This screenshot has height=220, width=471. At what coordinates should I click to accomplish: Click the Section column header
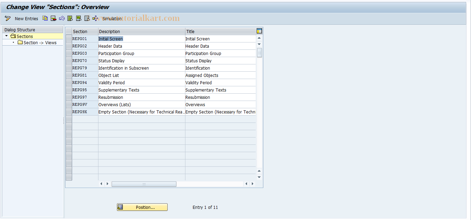(x=85, y=31)
